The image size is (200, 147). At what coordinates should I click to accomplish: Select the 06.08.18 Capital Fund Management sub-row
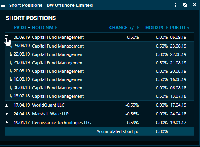click(x=99, y=88)
